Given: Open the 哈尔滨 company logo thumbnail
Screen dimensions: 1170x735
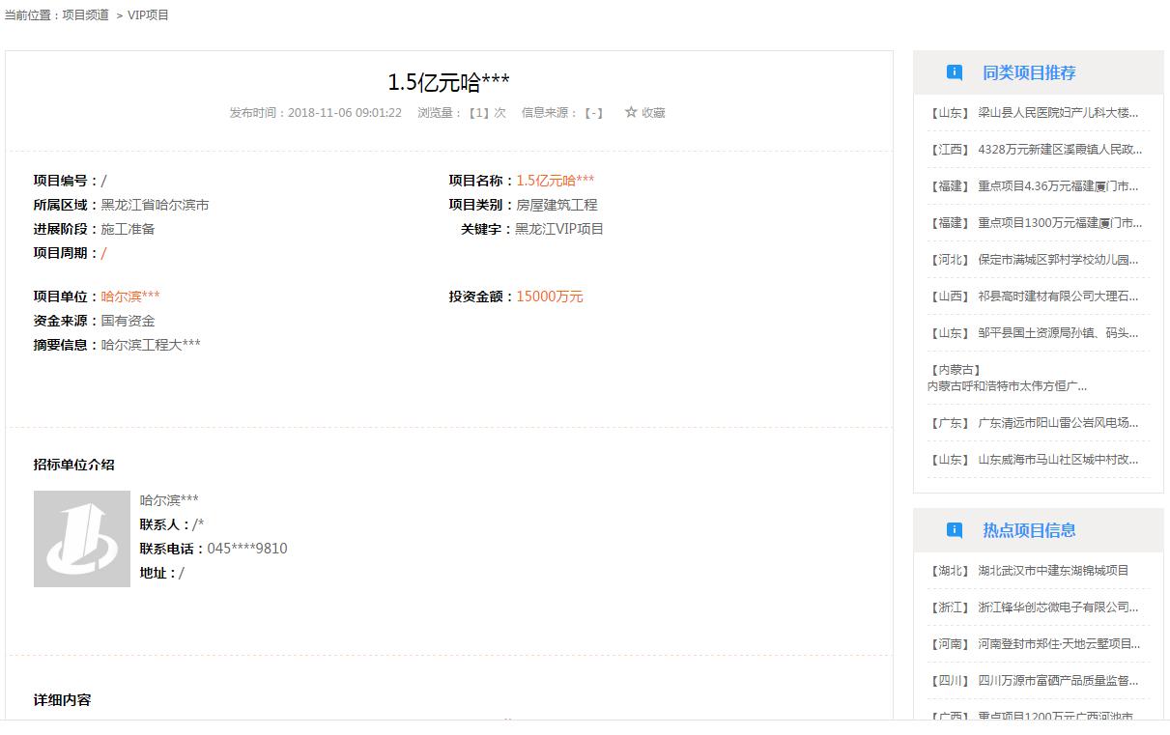Looking at the screenshot, I should (82, 539).
